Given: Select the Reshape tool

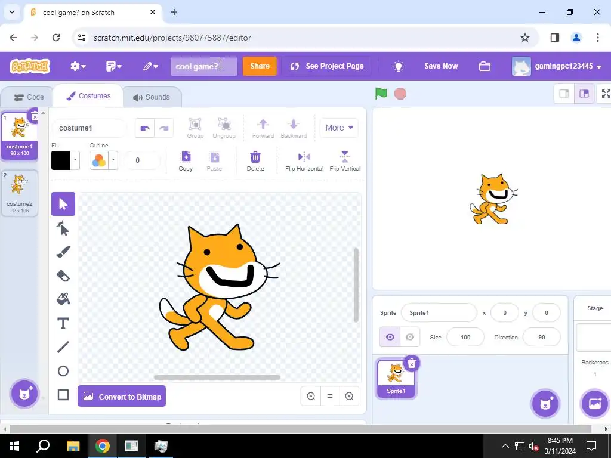Looking at the screenshot, I should (63, 228).
